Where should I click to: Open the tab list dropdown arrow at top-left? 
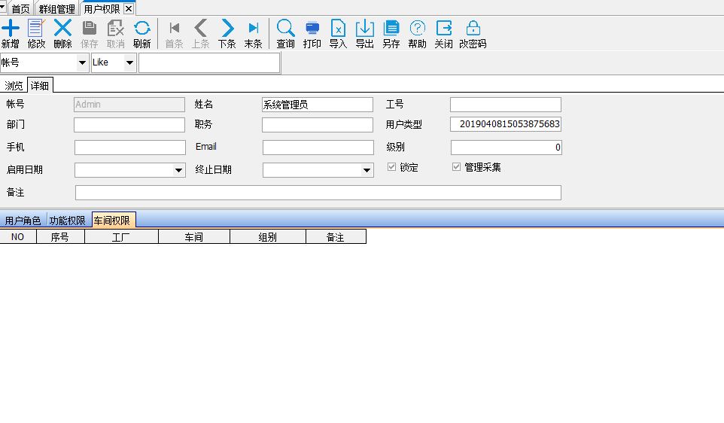coord(3,7)
